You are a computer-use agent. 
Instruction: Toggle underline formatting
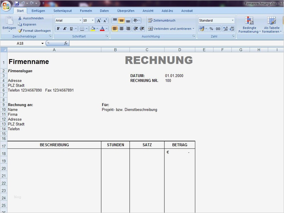(x=71, y=28)
